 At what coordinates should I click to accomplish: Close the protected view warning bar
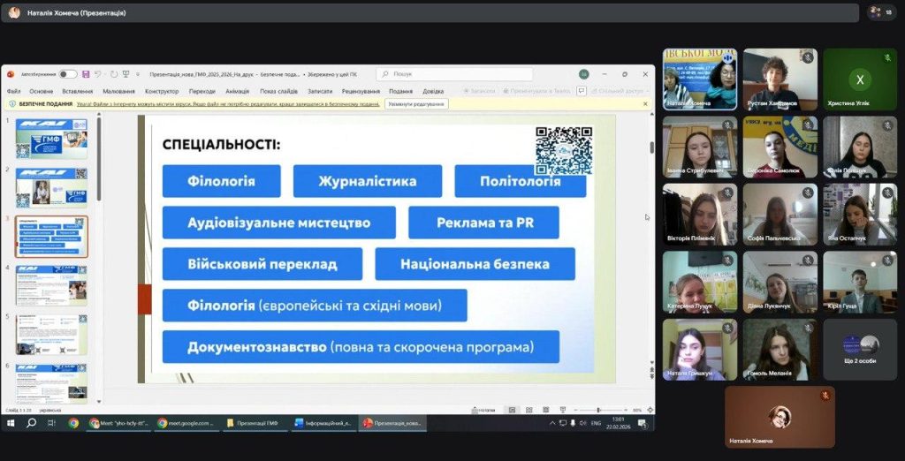pyautogui.click(x=644, y=103)
